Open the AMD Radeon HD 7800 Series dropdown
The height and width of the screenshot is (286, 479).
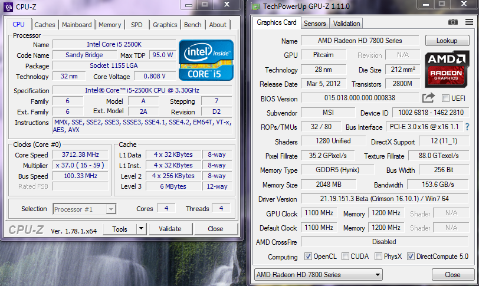tap(319, 275)
